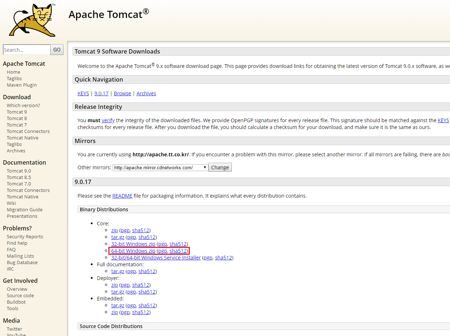Open Source code under Get Involved
450x336 pixels.
click(20, 295)
